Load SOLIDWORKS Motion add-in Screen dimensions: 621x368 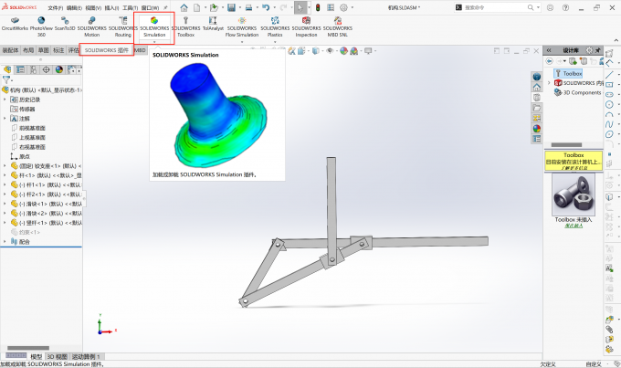tap(92, 26)
